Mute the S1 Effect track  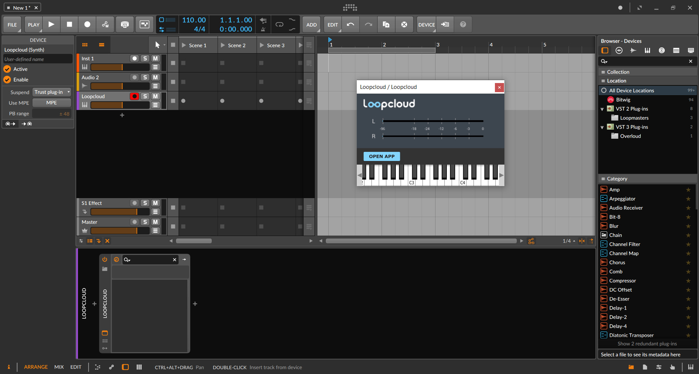[156, 203]
